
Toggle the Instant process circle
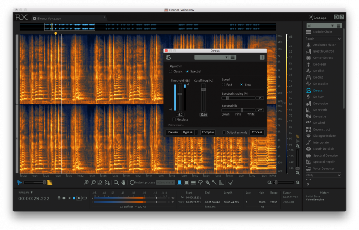pos(132,182)
